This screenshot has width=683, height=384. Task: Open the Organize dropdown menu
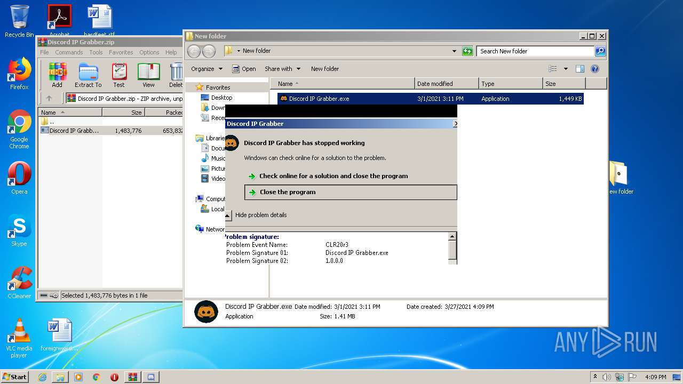coord(207,69)
